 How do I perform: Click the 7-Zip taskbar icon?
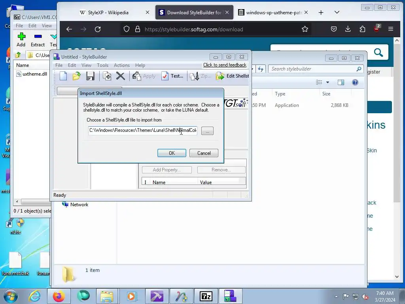tap(206, 296)
